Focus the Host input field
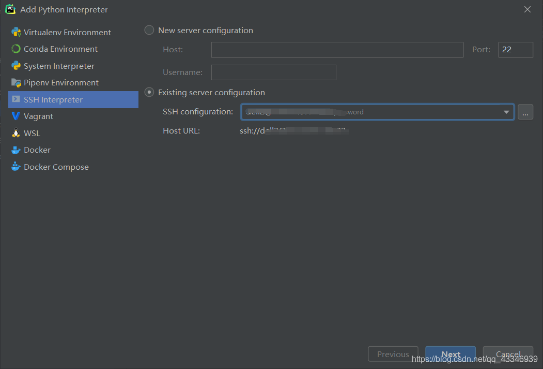543x369 pixels. [337, 50]
